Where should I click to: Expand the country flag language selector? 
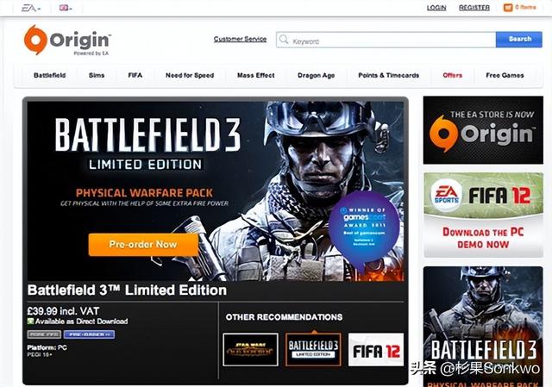point(66,8)
